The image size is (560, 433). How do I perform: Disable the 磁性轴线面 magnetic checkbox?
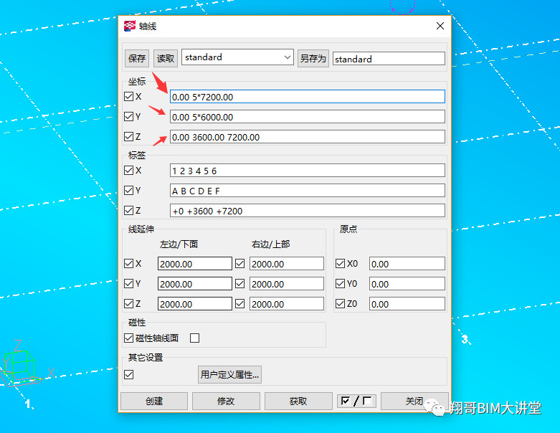pos(129,338)
